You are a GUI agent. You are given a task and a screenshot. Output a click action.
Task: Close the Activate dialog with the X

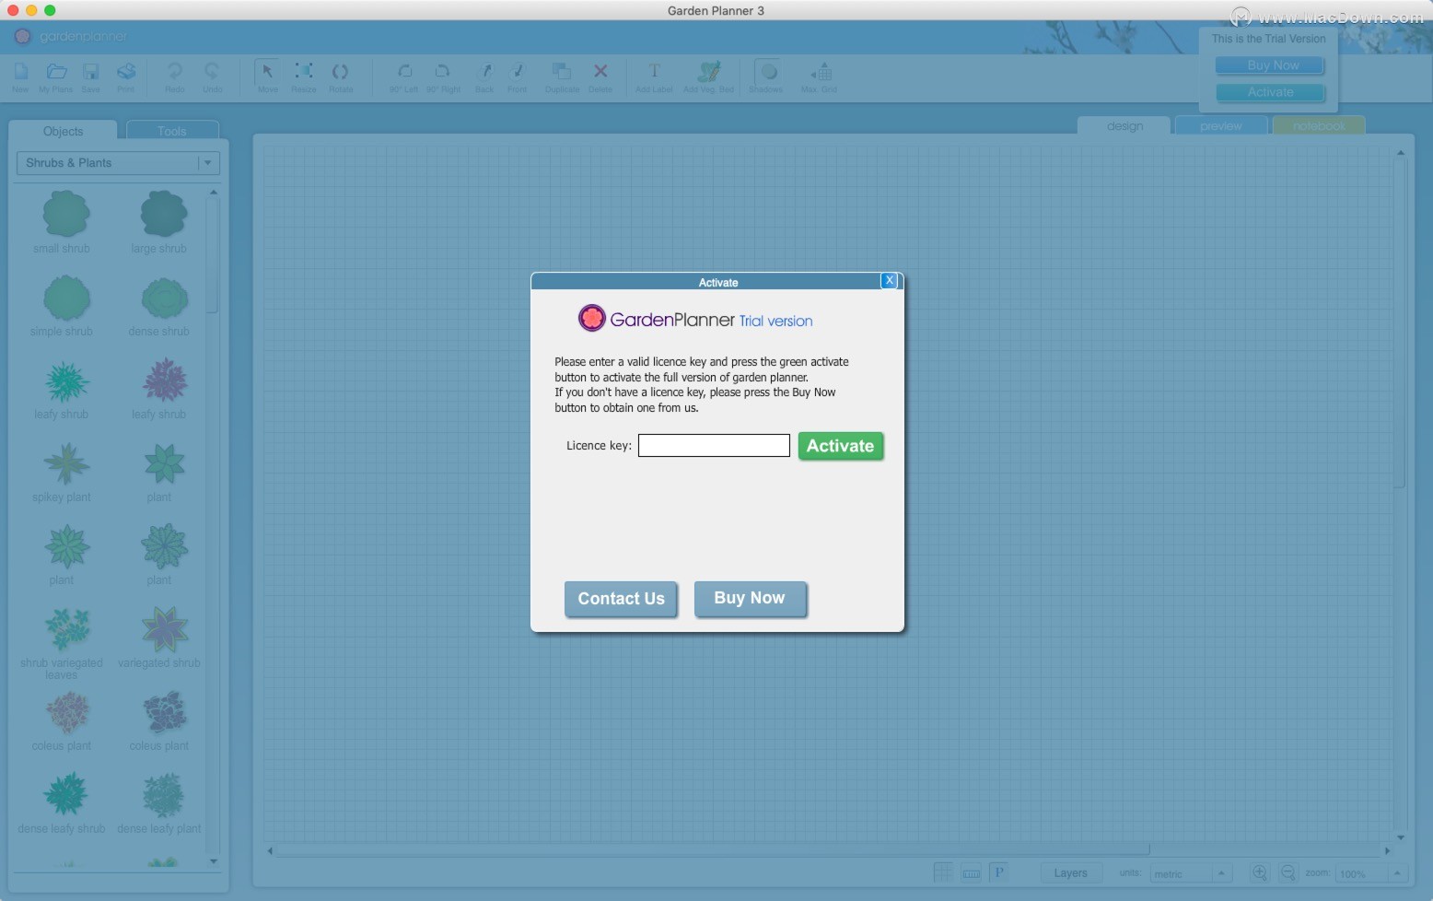889,281
